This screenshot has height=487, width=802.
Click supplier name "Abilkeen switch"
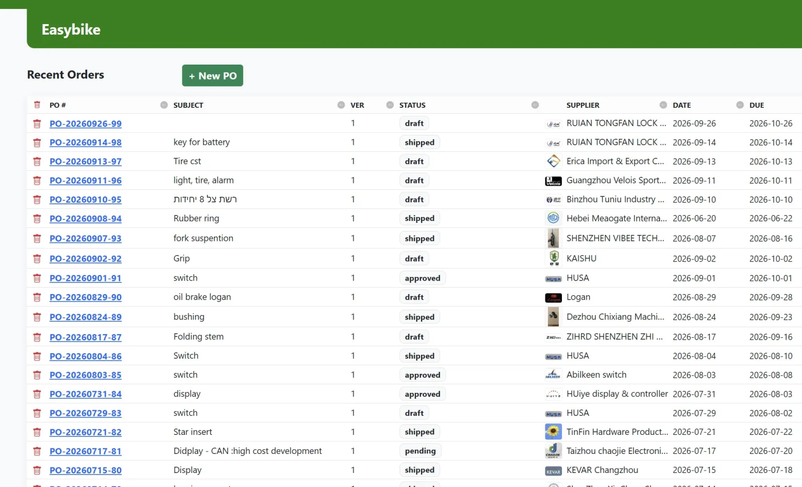click(596, 375)
